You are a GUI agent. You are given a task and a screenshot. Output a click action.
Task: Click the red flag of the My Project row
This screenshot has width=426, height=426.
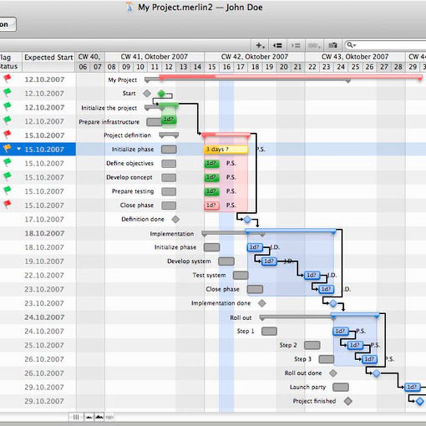(x=7, y=79)
